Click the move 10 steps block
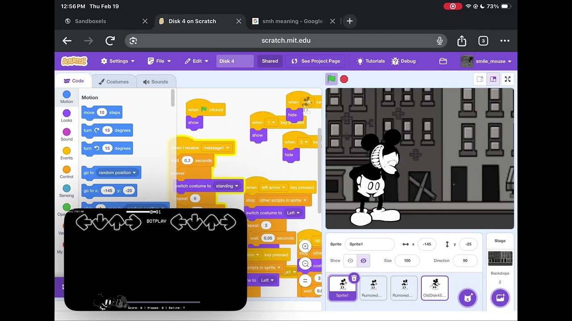572x321 pixels. [x=102, y=112]
